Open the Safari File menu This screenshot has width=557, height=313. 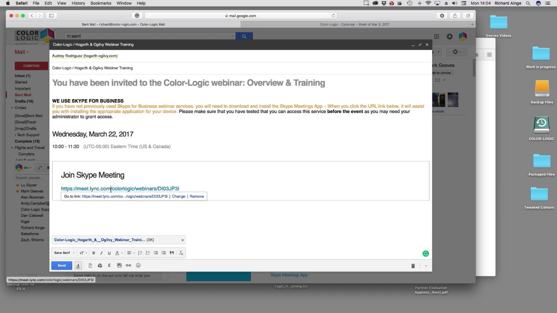click(36, 3)
